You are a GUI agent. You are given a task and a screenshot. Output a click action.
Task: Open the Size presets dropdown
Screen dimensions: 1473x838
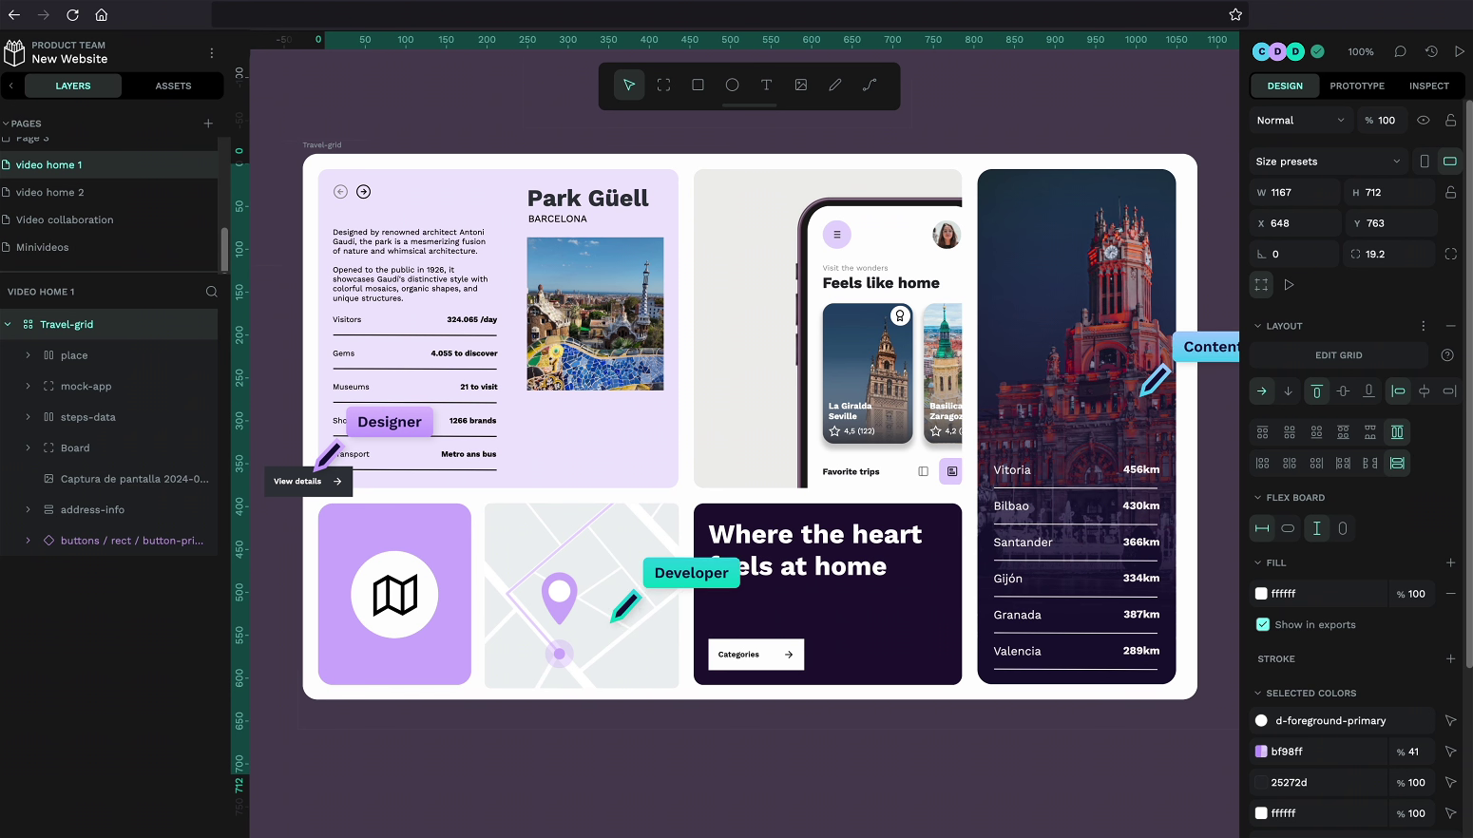[1329, 162]
